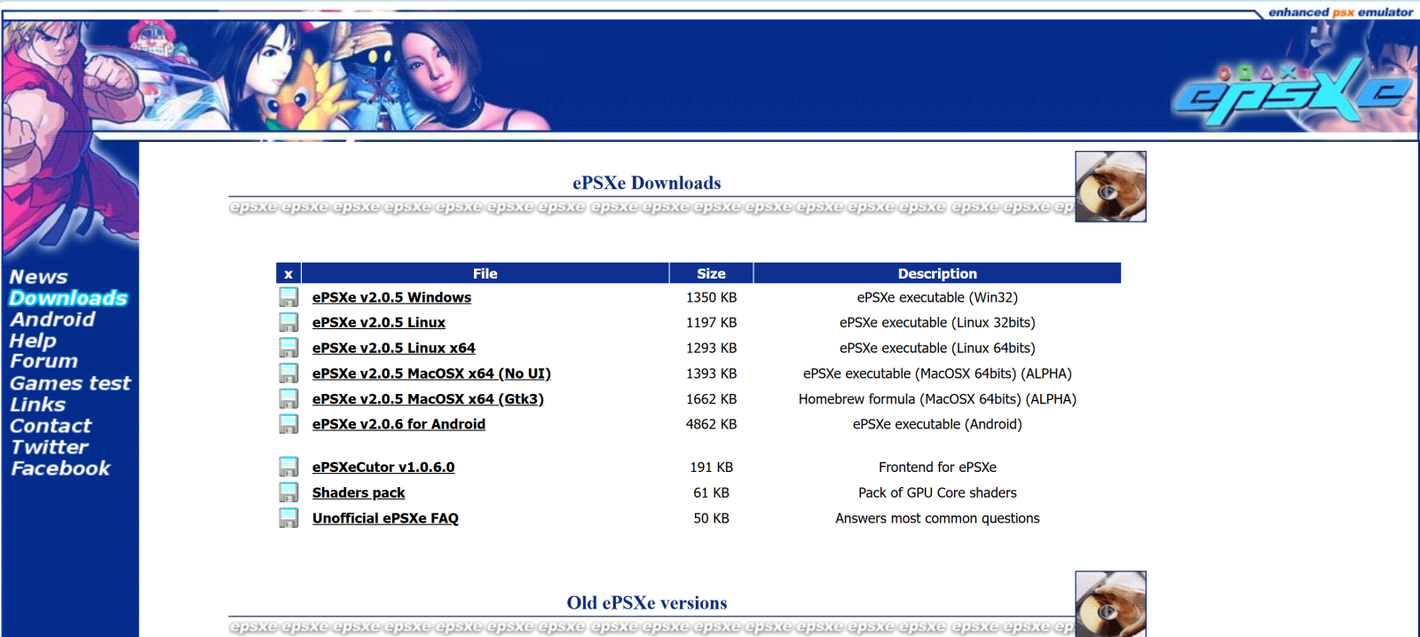Click the 1197 KB size cell

[x=711, y=322]
